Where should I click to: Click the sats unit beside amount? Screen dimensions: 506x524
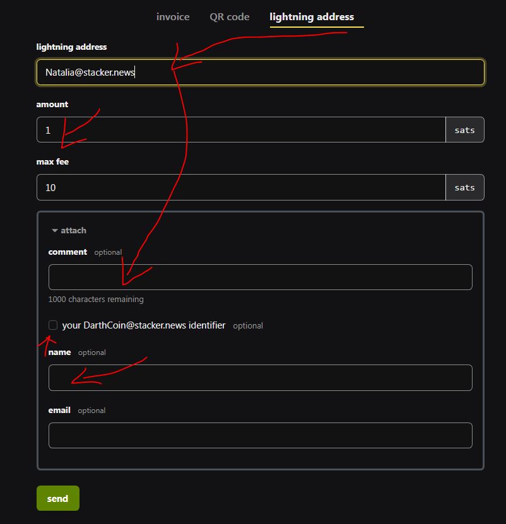464,130
